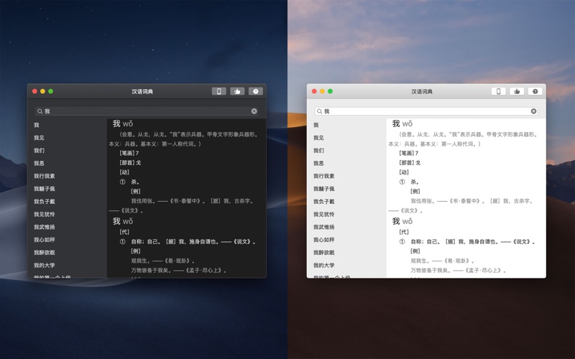The height and width of the screenshot is (359, 575).
Task: Focus the search field in dark window
Action: pos(147,111)
